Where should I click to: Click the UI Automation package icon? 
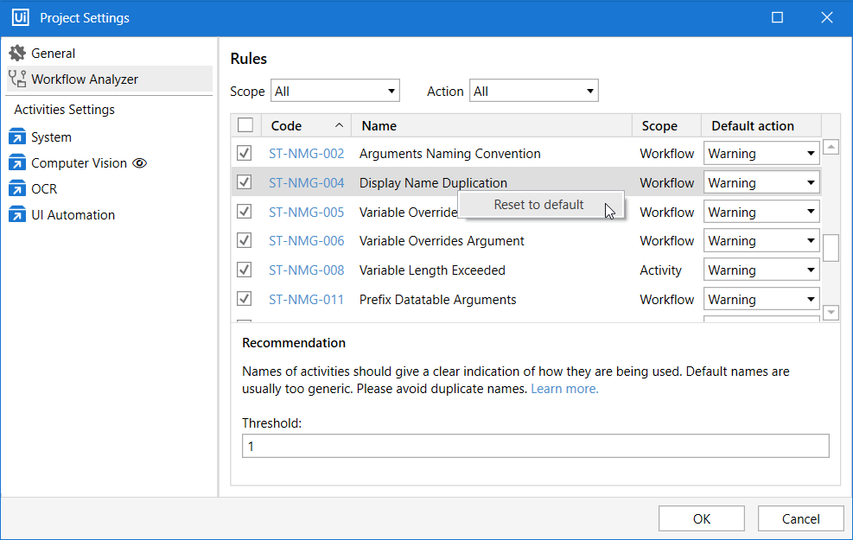(17, 215)
